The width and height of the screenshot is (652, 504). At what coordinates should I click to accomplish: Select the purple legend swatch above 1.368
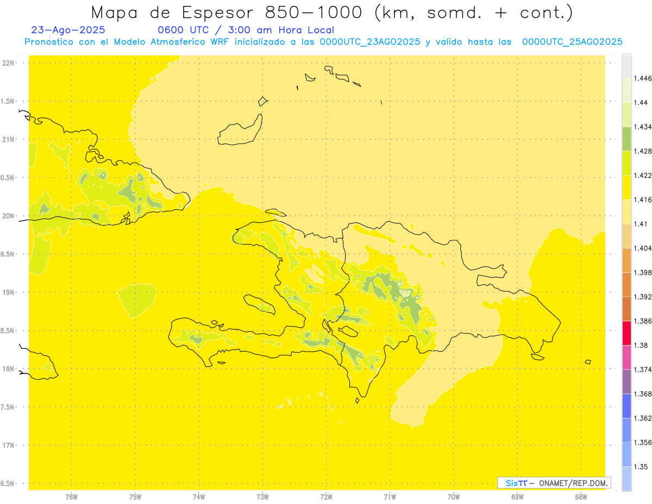point(626,382)
